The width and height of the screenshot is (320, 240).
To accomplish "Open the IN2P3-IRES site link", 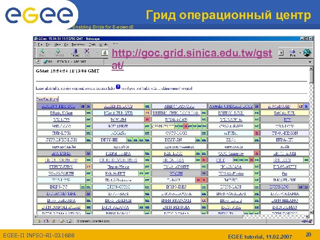I will (x=176, y=187).
